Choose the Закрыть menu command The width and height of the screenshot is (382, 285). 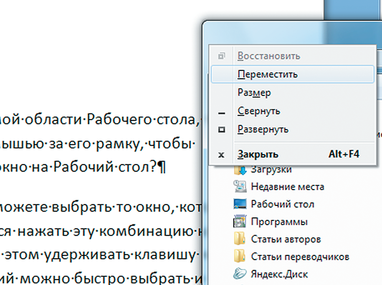[258, 154]
